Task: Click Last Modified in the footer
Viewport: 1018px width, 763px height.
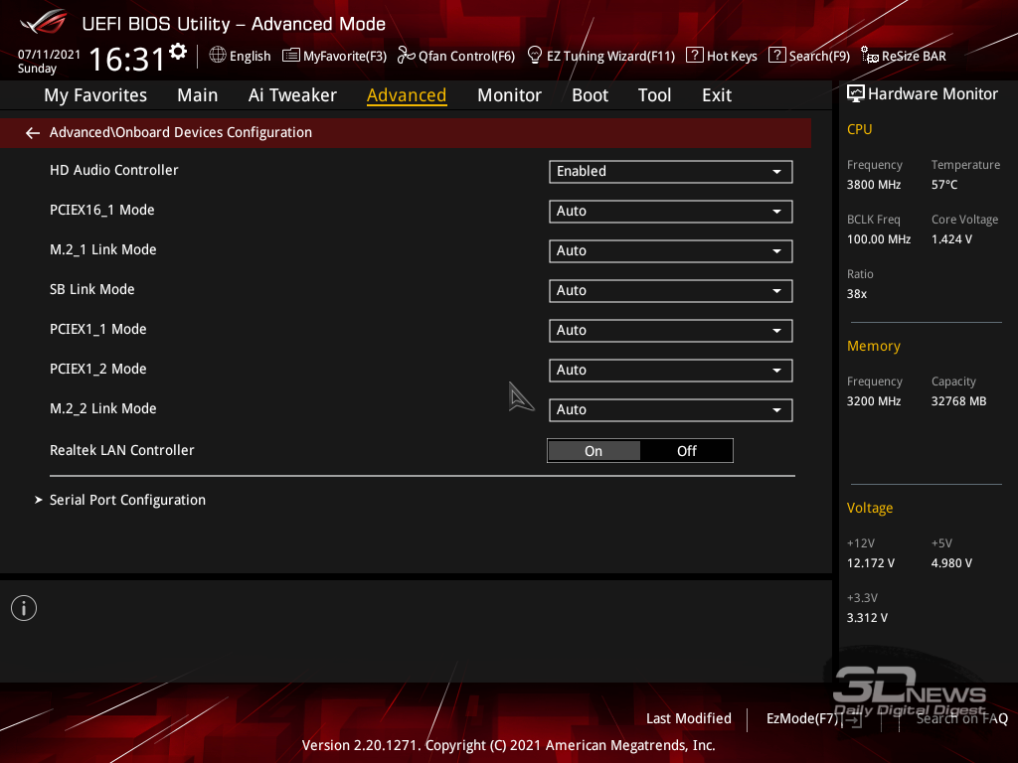Action: point(688,718)
